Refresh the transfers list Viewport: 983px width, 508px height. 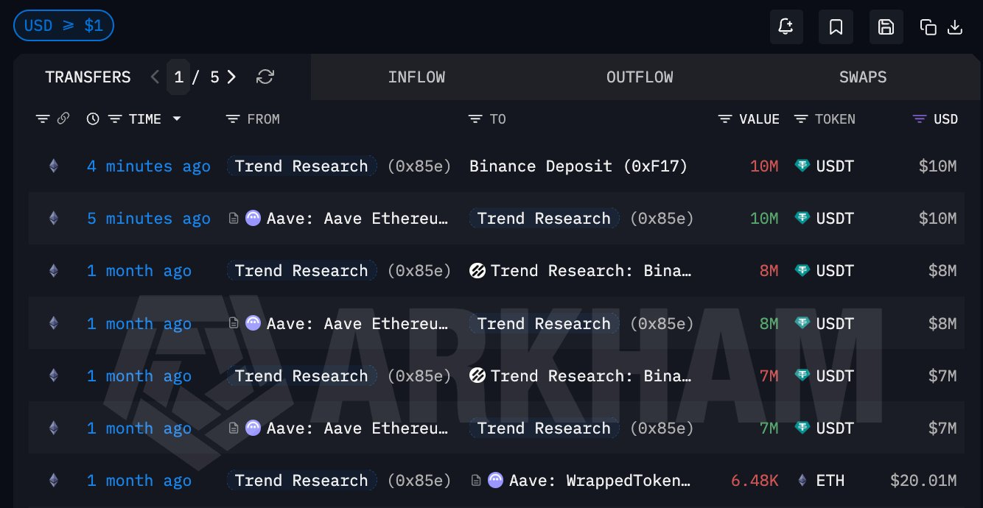[x=265, y=77]
